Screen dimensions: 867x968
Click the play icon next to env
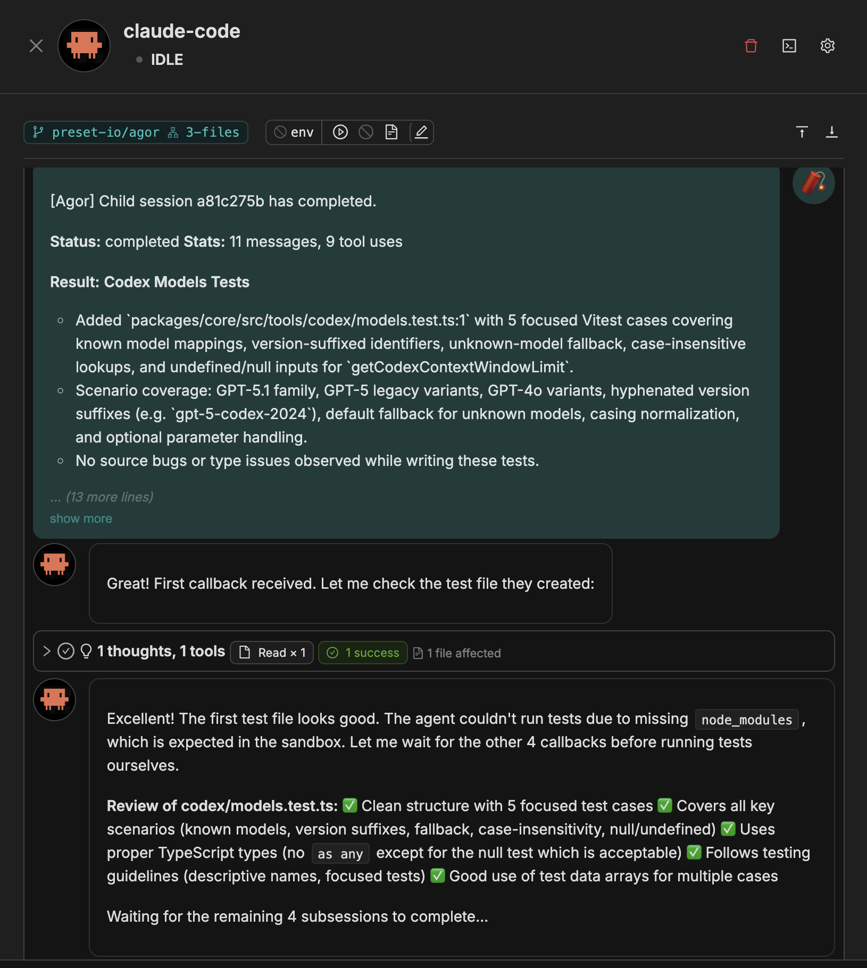[x=340, y=132]
